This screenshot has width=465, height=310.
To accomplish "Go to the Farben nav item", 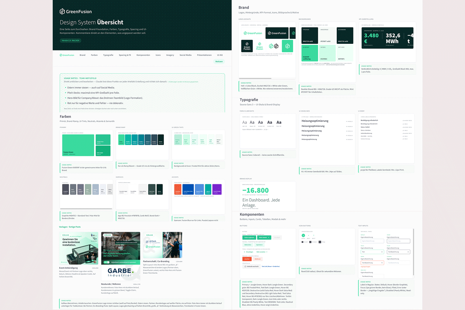I will pos(94,55).
